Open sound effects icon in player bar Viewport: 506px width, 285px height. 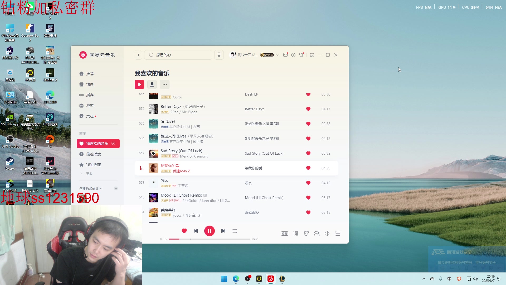click(x=306, y=234)
